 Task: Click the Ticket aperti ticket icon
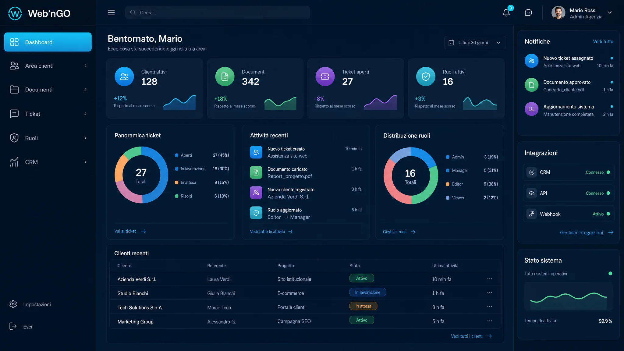point(325,76)
